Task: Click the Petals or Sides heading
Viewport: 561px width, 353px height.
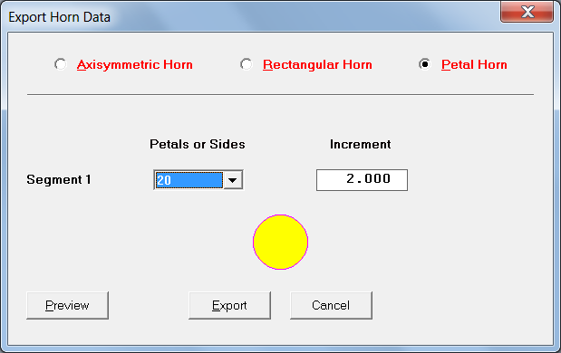Action: [198, 144]
